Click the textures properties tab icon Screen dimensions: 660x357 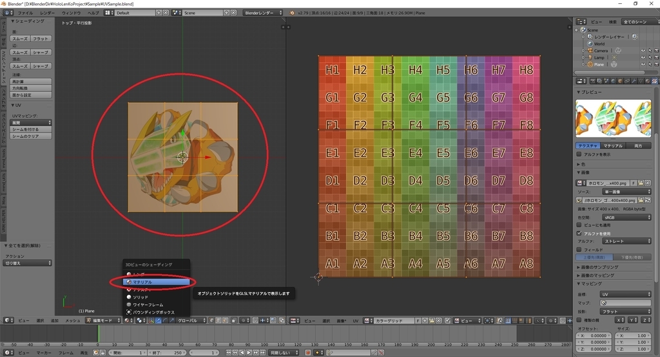coord(654,81)
